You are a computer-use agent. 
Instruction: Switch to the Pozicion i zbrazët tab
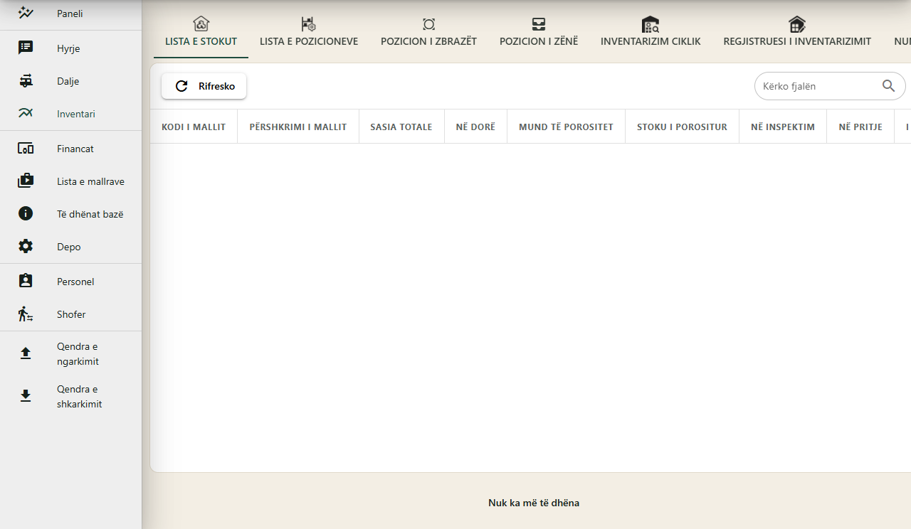pos(428,33)
